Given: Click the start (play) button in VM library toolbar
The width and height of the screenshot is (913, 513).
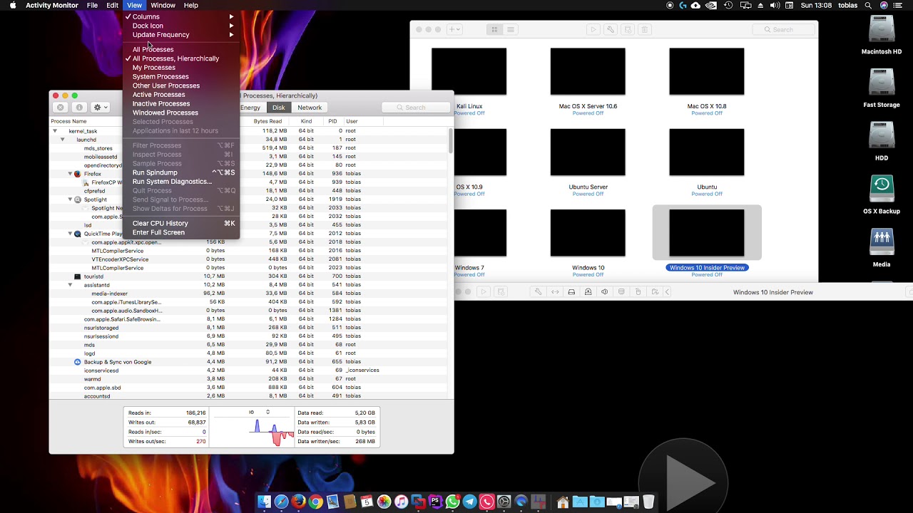Looking at the screenshot, I should [593, 29].
